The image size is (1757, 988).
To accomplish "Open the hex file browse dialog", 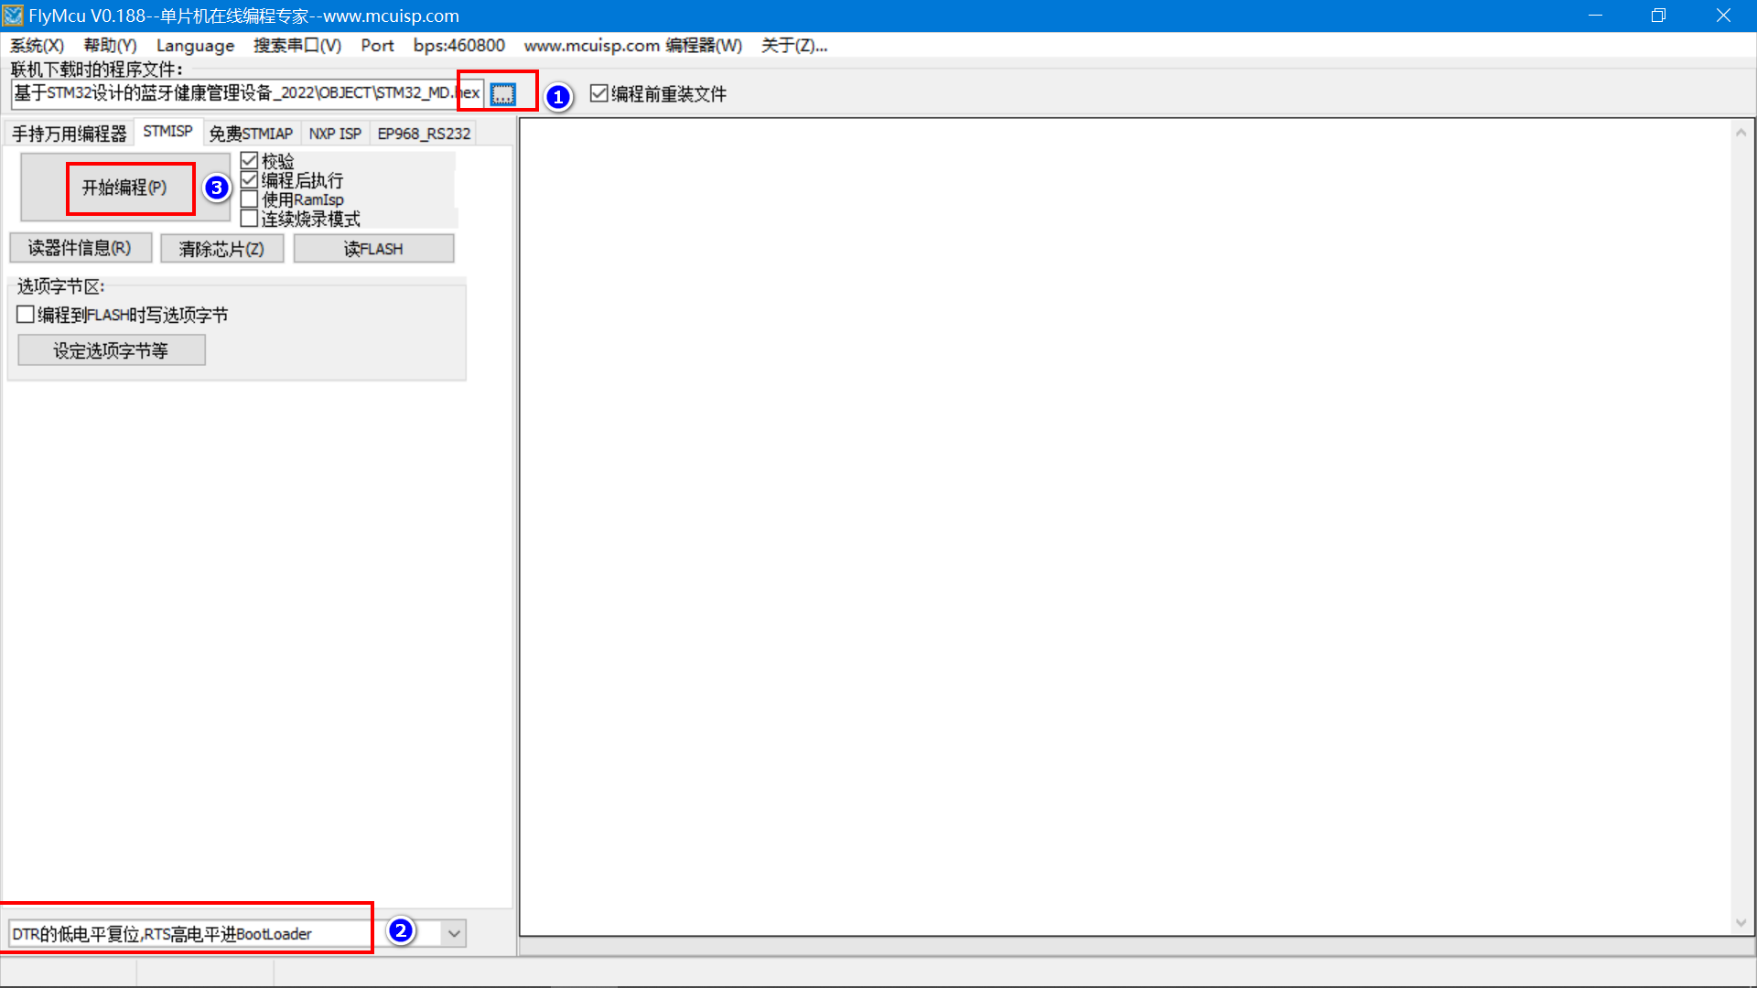I will click(501, 91).
